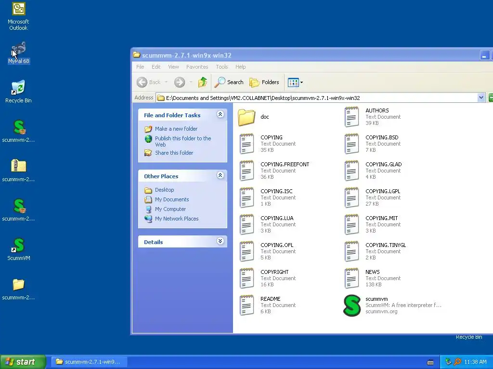Click the keyboard icon on the taskbar
Viewport: 493px width, 369px height.
(x=430, y=362)
